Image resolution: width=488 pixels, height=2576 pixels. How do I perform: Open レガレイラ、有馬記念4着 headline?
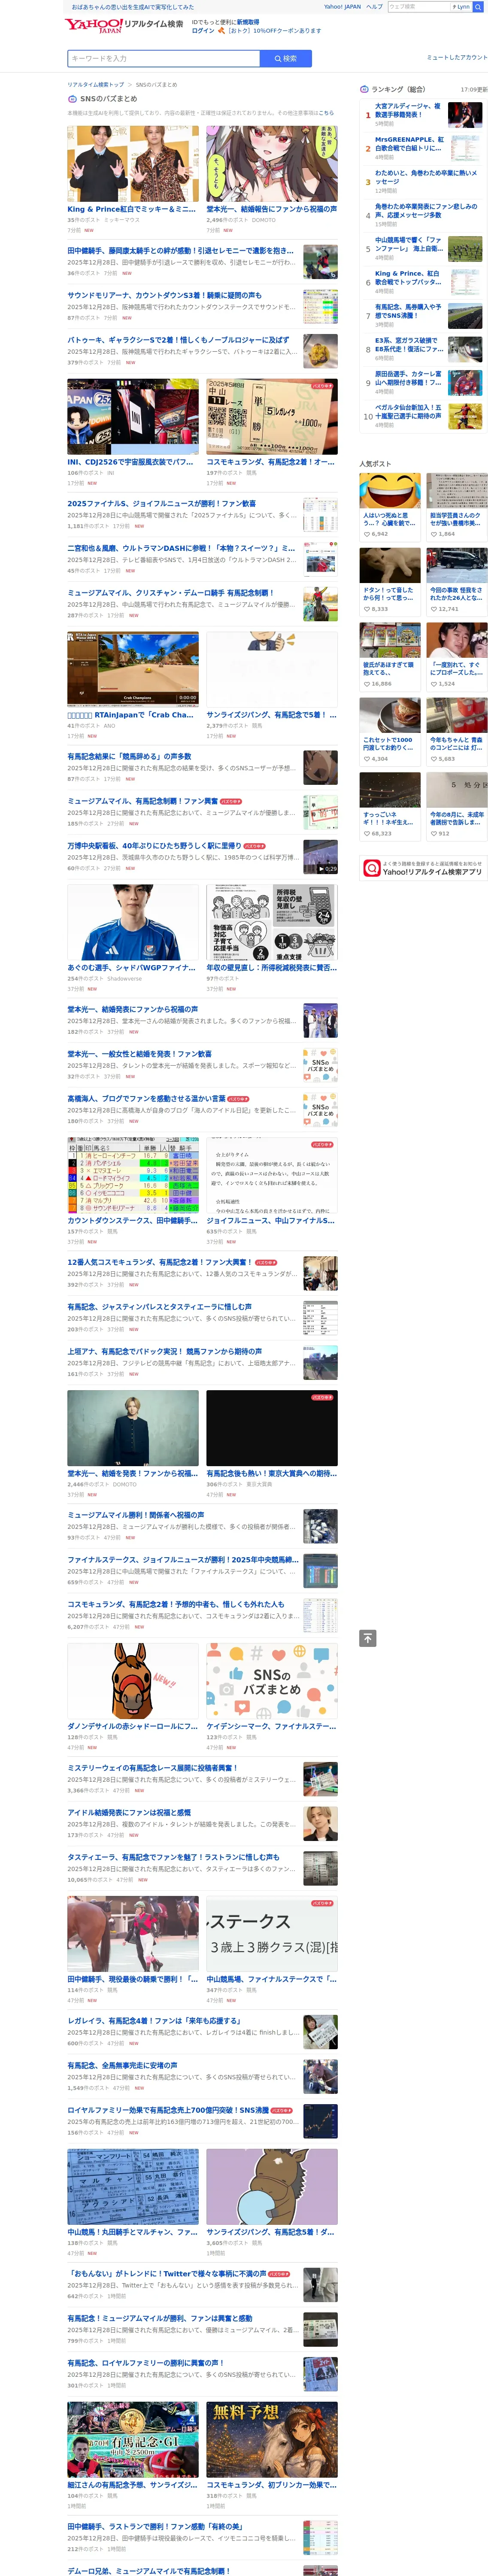[x=154, y=2020]
